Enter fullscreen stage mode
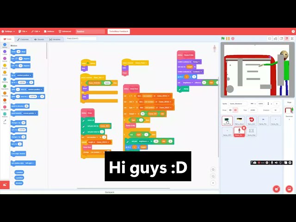Viewport: 296px width, 222px height. click(x=292, y=38)
